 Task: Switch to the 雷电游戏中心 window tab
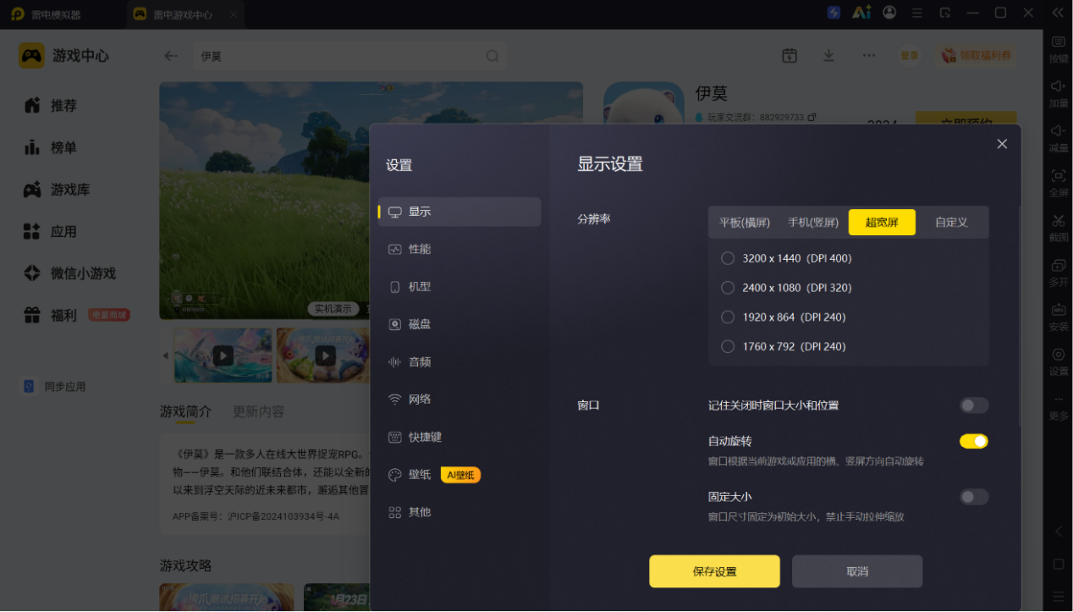pyautogui.click(x=184, y=14)
